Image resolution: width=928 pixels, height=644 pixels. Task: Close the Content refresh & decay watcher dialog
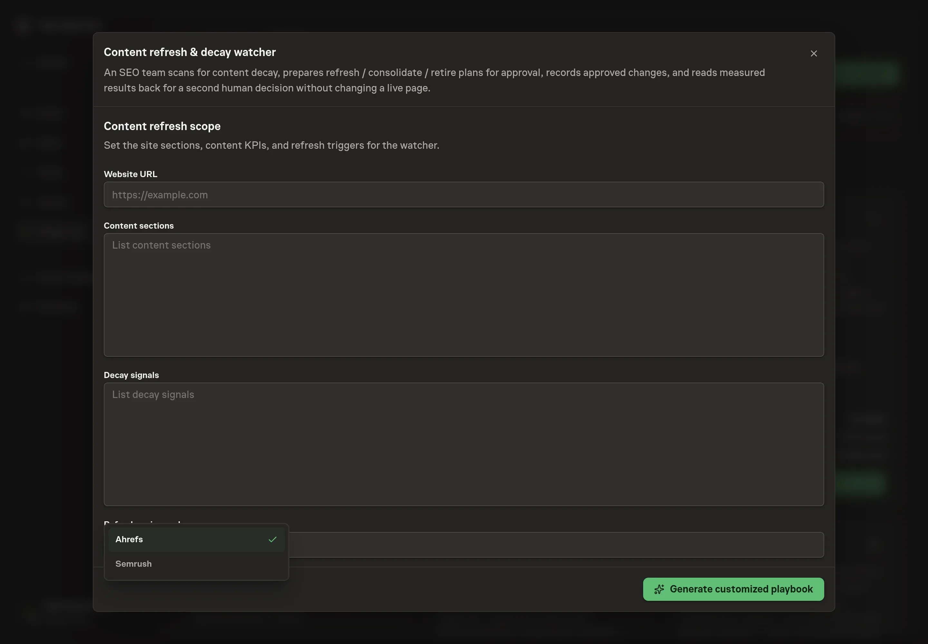[x=813, y=54]
